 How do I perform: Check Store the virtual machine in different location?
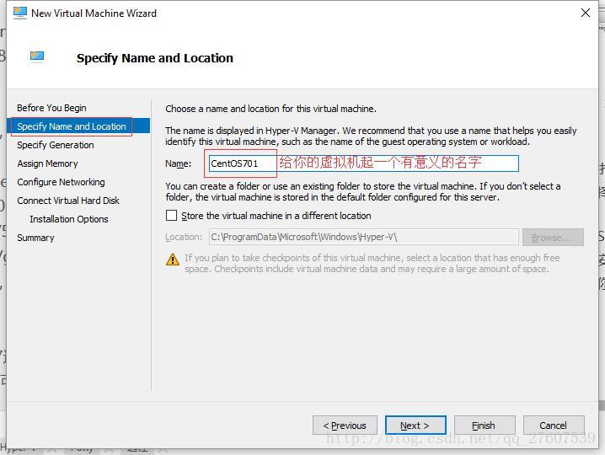[x=171, y=216]
